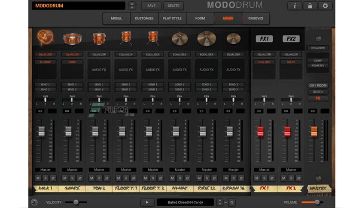Click the Ballad ClosedHH Candy groove name

(x=185, y=202)
